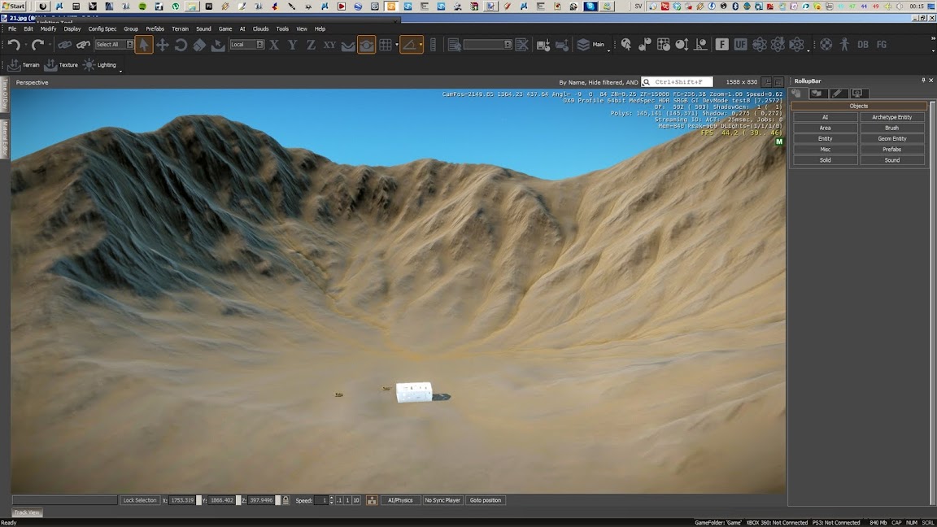
Task: Click the Unlink objects broken-chain icon
Action: point(83,45)
